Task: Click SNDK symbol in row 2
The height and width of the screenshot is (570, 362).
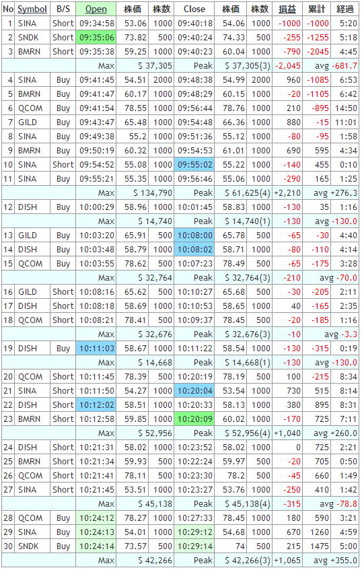Action: 29,38
